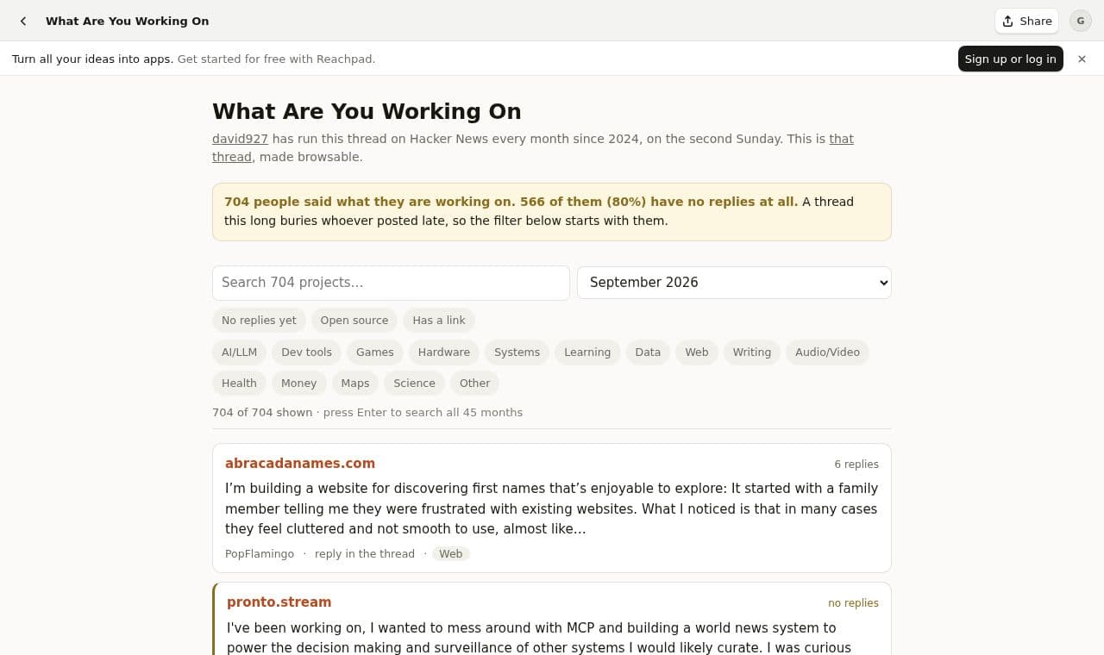
Task: Dismiss the Reachpad banner
Action: [1082, 59]
